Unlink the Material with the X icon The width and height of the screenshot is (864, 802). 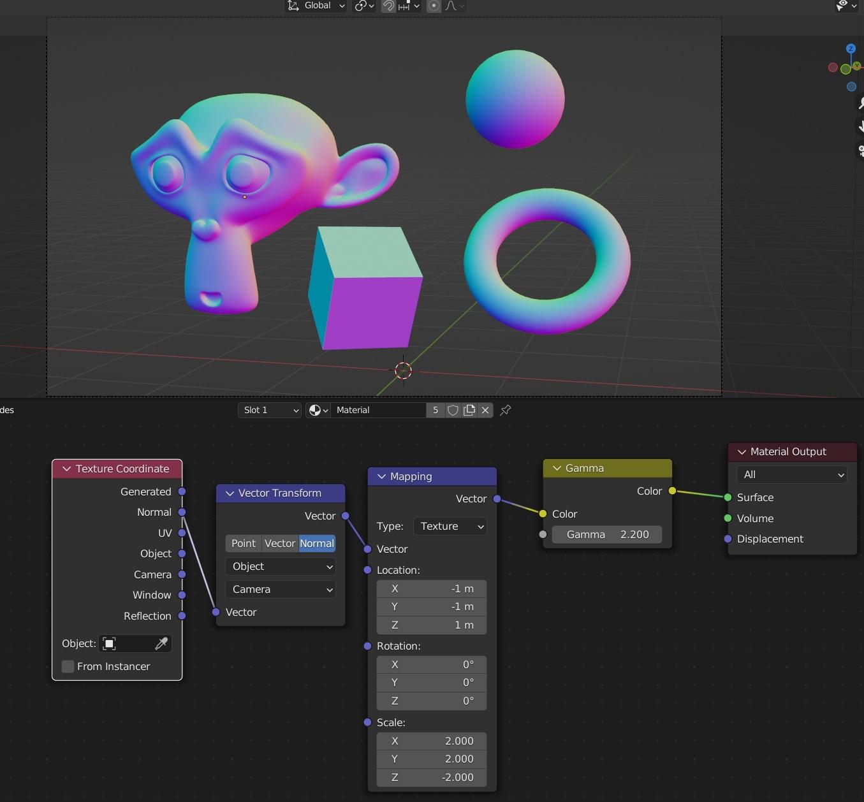tap(485, 410)
